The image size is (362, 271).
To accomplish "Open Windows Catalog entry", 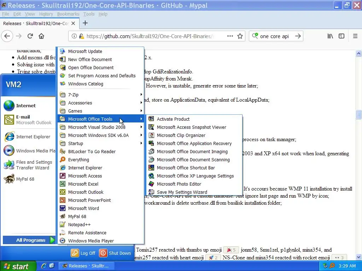I will [101, 84].
